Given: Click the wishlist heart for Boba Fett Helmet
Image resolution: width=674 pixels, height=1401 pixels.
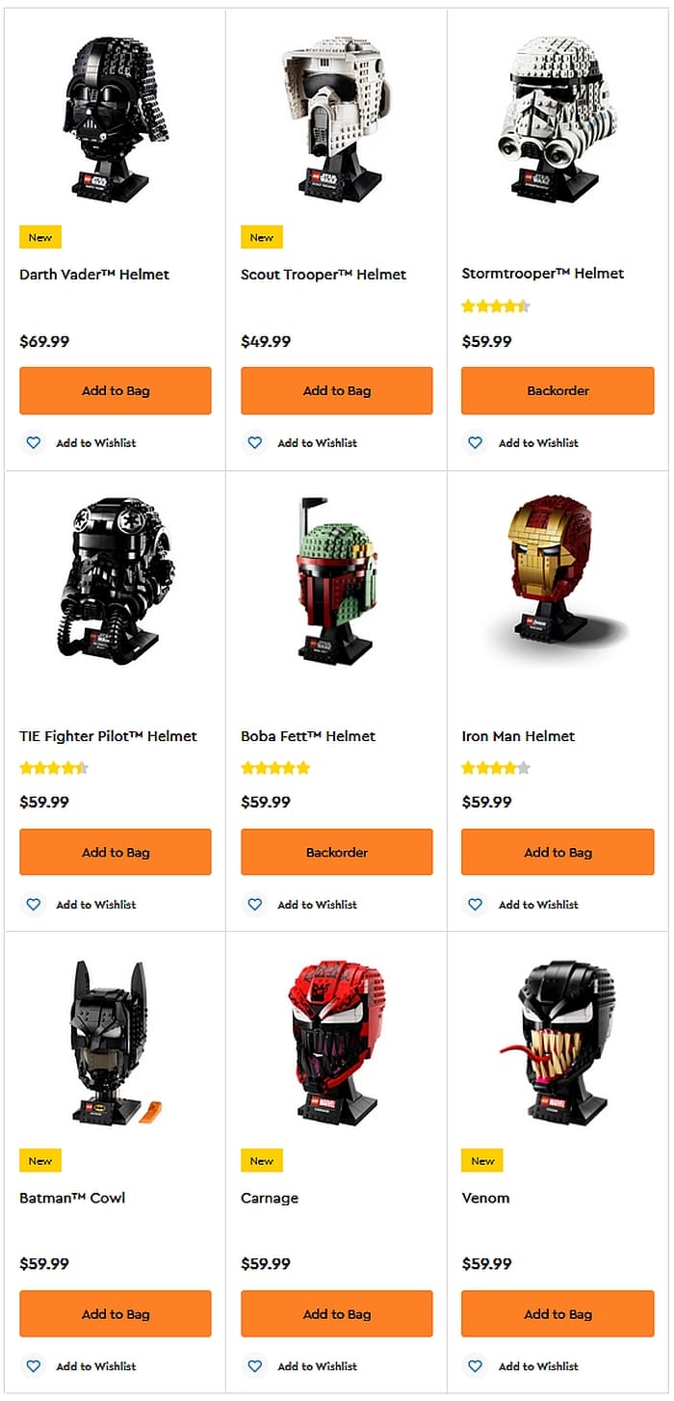Looking at the screenshot, I should point(255,905).
